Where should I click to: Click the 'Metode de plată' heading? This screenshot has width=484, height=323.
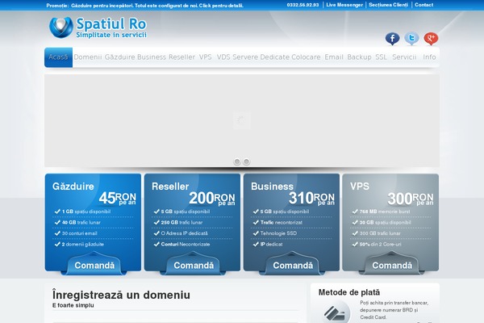349,292
